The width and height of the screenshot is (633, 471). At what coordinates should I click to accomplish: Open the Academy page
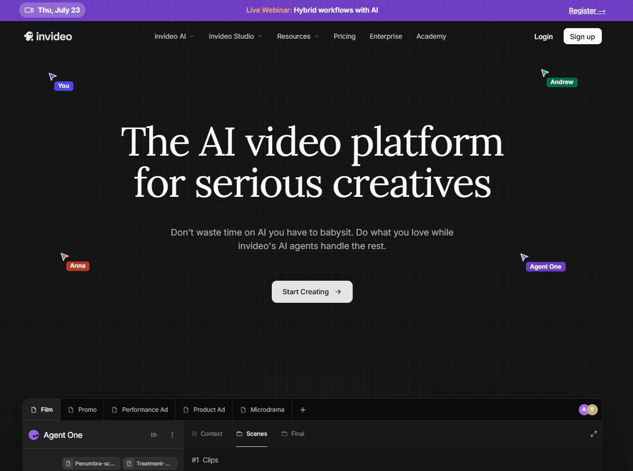431,36
